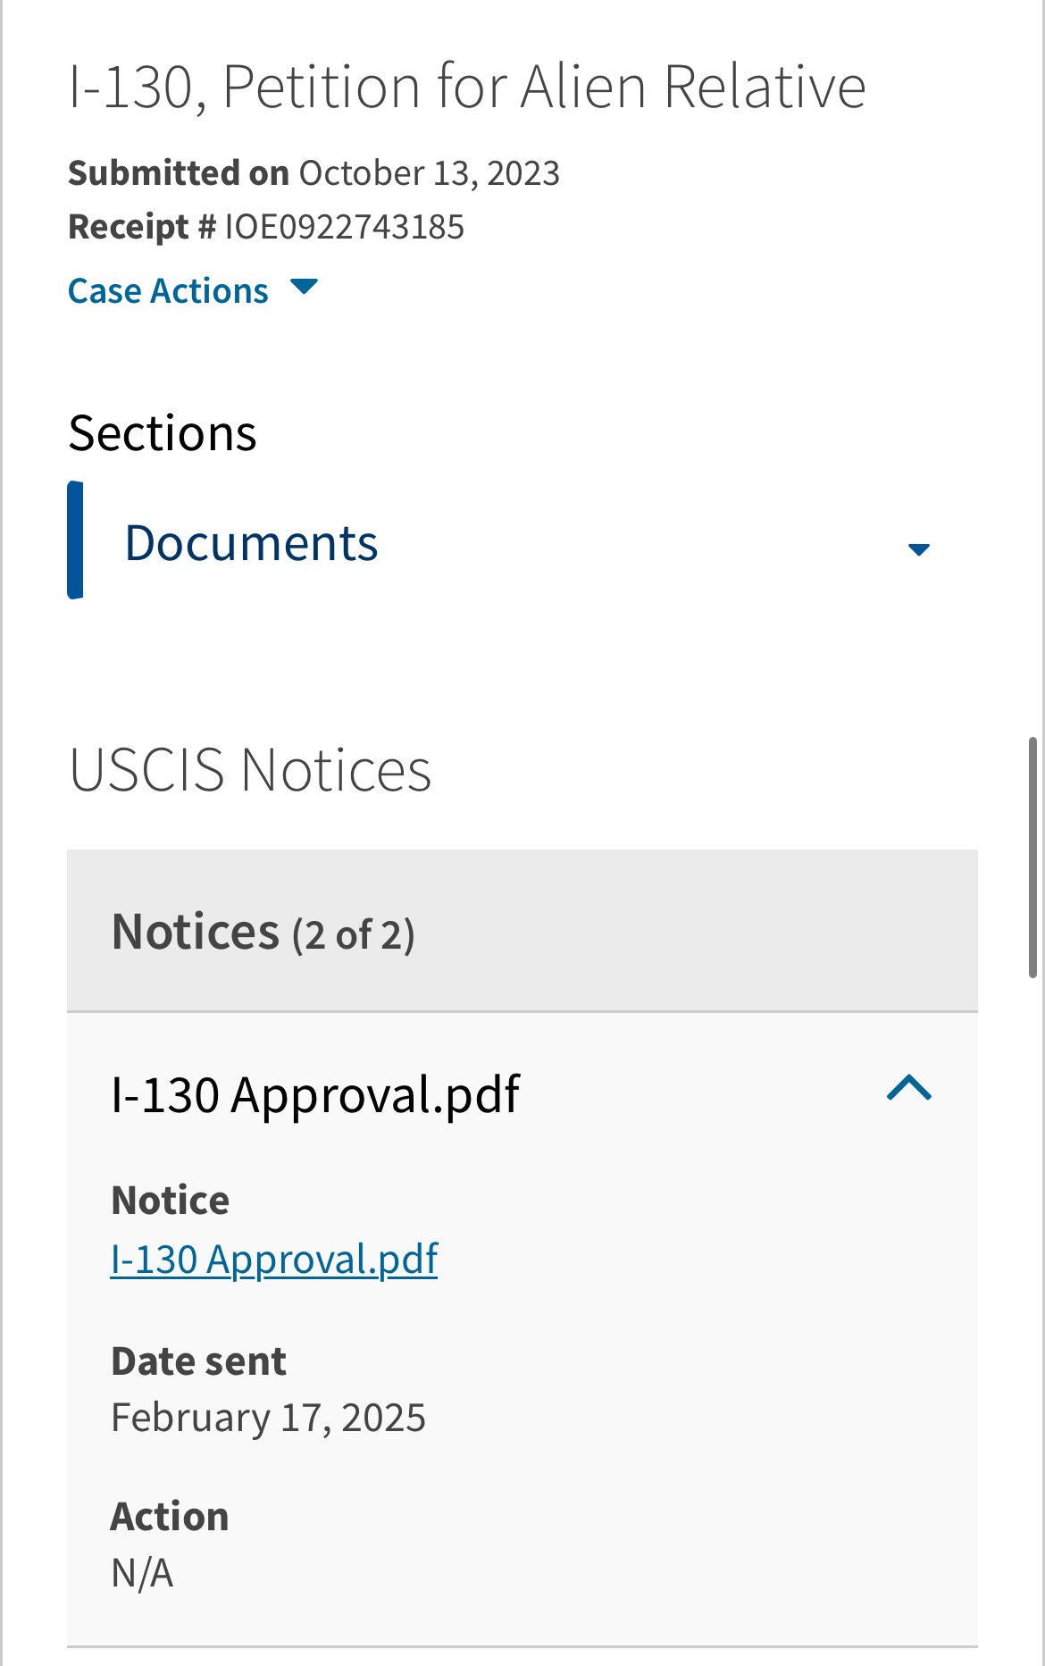Click the receipt number IOE0922743185
The width and height of the screenshot is (1045, 1666).
click(344, 227)
